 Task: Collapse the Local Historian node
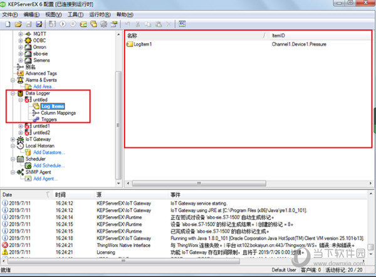click(x=13, y=146)
